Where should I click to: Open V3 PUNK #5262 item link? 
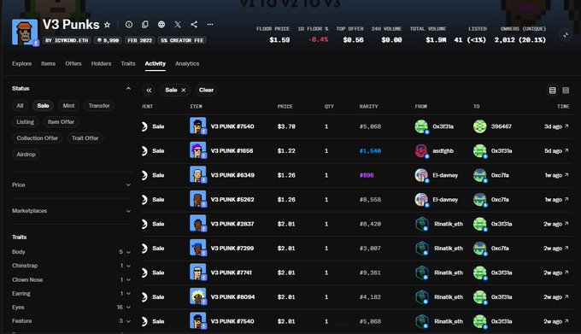pyautogui.click(x=232, y=200)
